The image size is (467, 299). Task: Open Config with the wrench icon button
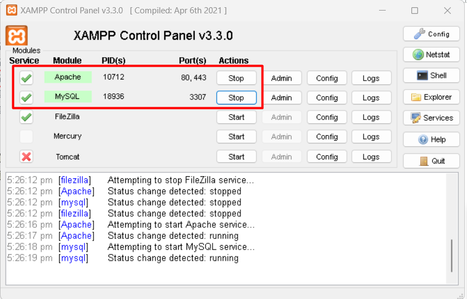pyautogui.click(x=431, y=34)
